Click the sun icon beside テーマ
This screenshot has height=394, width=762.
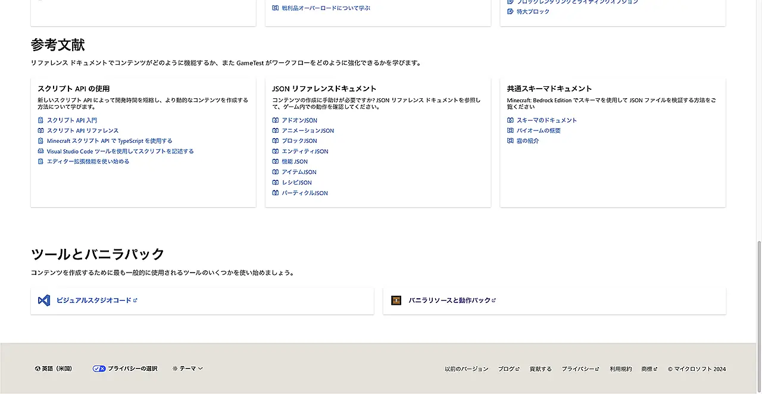pos(175,369)
